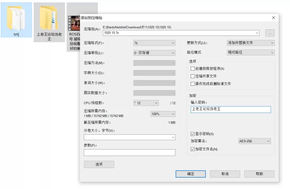The width and height of the screenshot is (290, 189).
Task: Click the memory value 1 MB / 15742 MB text
Action: coord(104,116)
